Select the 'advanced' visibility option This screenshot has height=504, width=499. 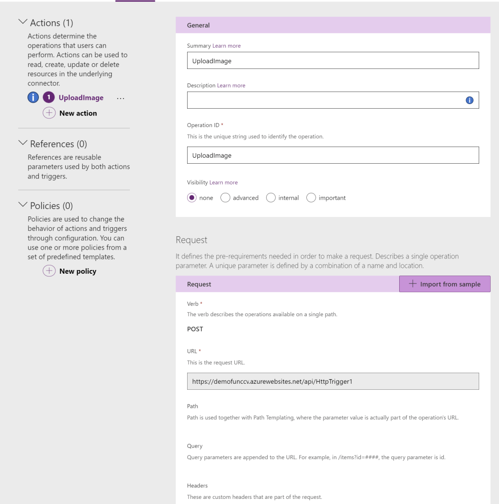point(225,198)
